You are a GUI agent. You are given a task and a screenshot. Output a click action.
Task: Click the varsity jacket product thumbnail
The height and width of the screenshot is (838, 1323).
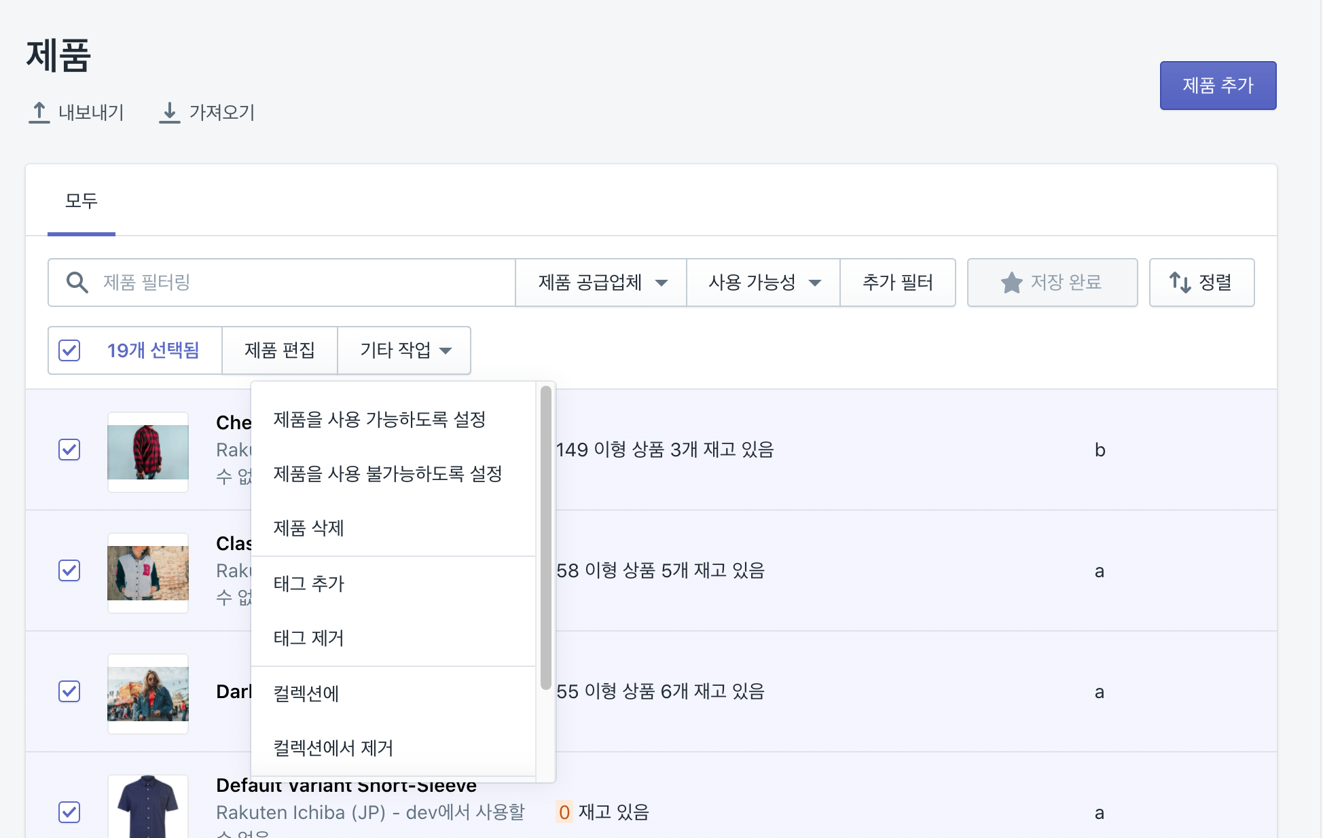[x=148, y=572]
